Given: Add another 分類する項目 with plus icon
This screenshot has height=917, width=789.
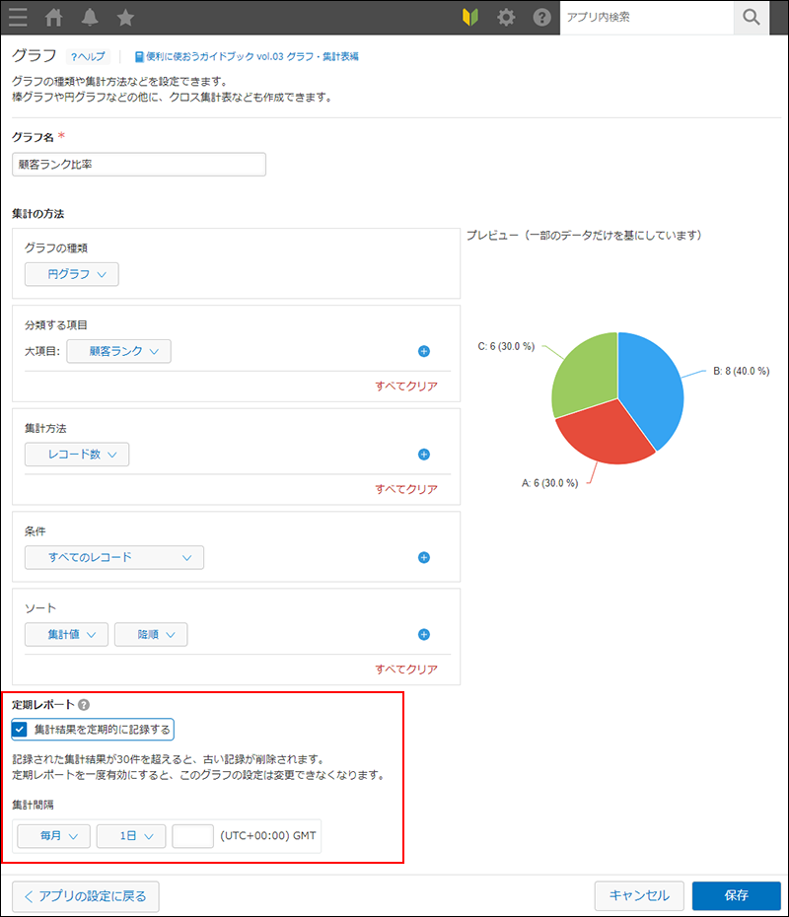Looking at the screenshot, I should click(x=424, y=351).
